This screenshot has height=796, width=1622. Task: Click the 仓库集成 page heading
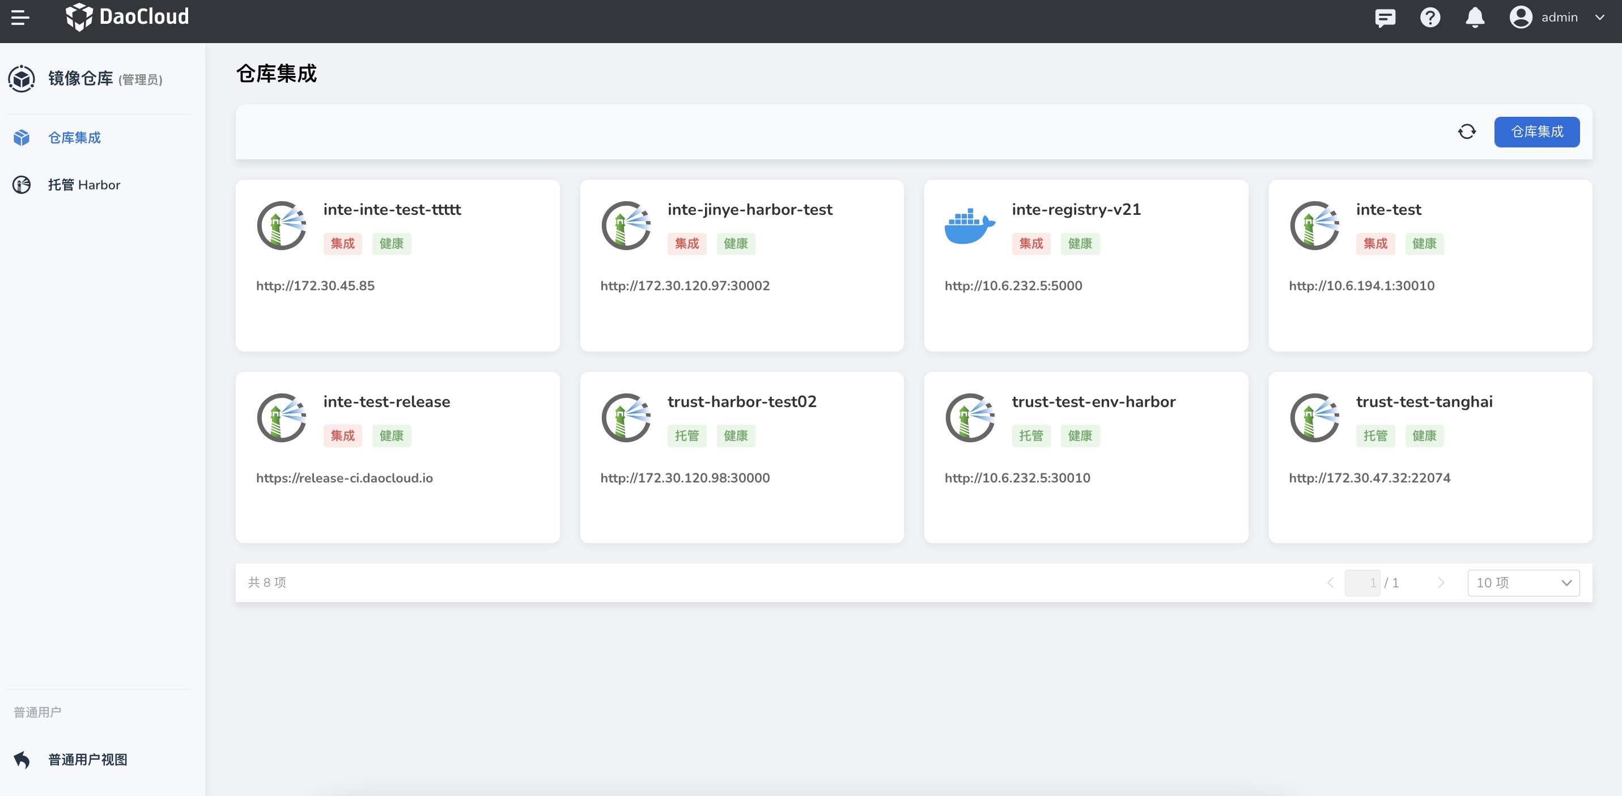click(277, 74)
